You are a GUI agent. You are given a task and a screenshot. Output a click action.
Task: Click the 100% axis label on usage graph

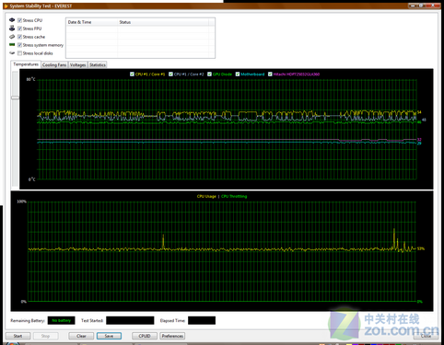point(21,201)
